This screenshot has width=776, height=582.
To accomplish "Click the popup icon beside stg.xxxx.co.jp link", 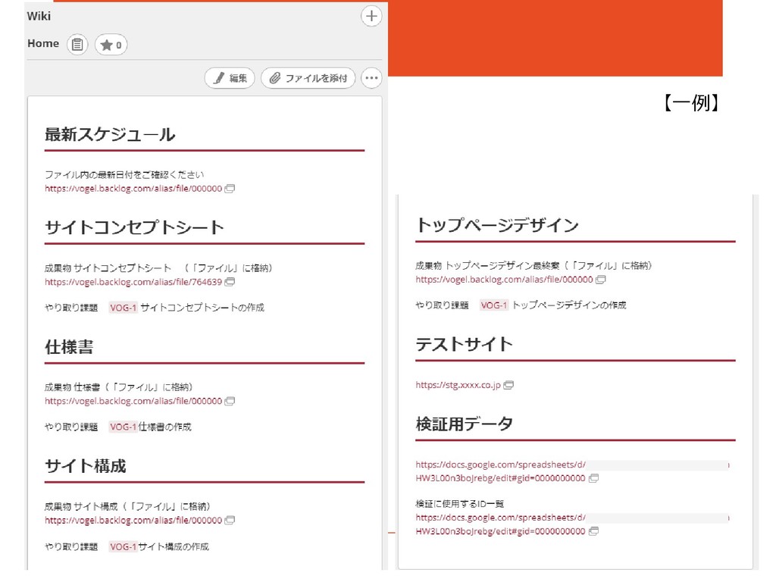I will [x=508, y=385].
